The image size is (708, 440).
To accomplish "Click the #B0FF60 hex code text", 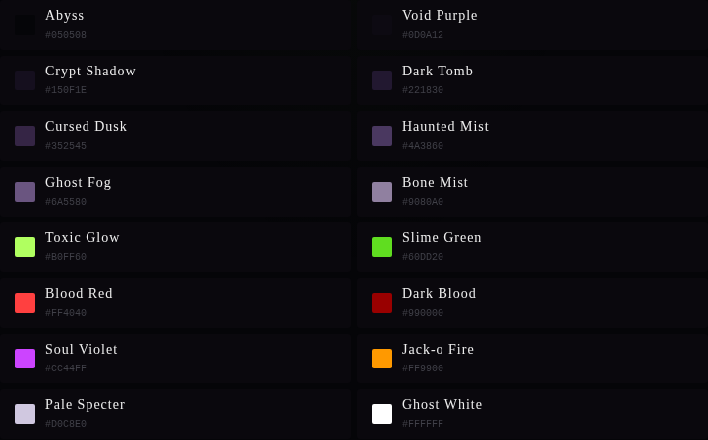I will (x=66, y=258).
